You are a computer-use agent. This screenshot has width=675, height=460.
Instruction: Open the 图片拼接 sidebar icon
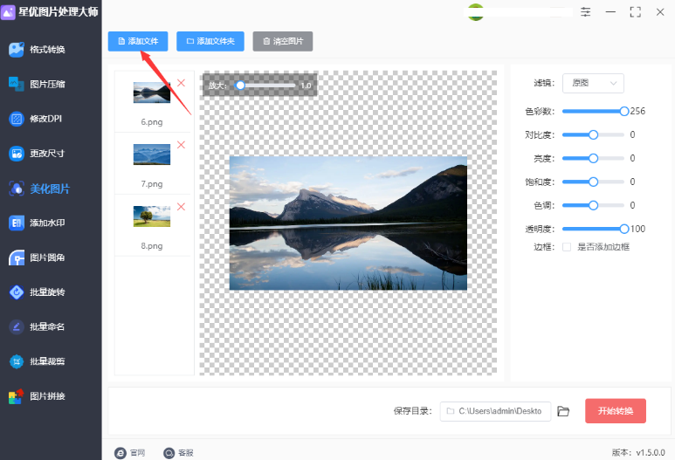coord(17,396)
